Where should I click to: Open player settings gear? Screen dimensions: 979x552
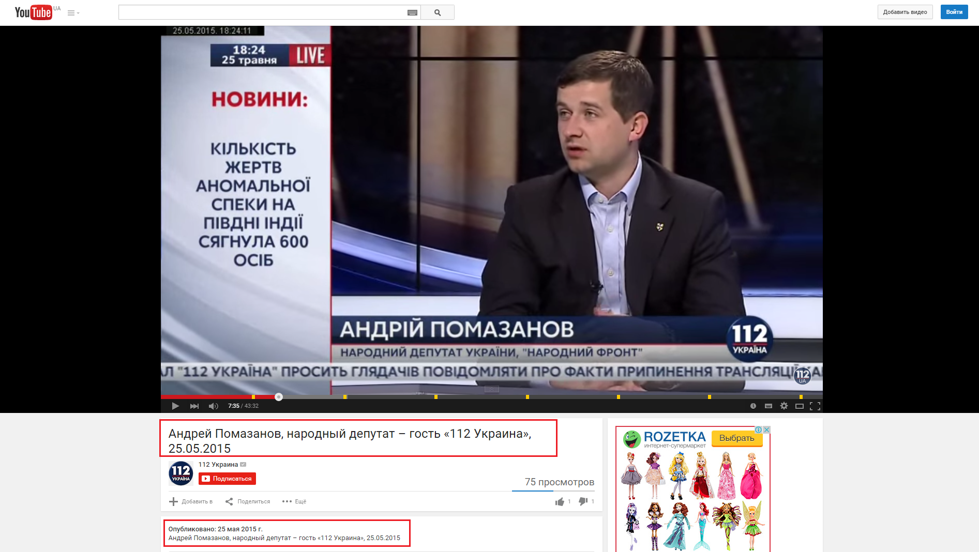[784, 406]
